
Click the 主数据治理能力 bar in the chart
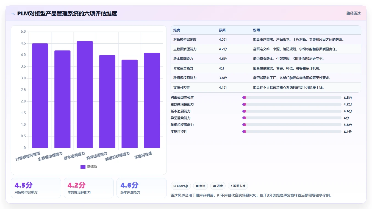pos(62,99)
